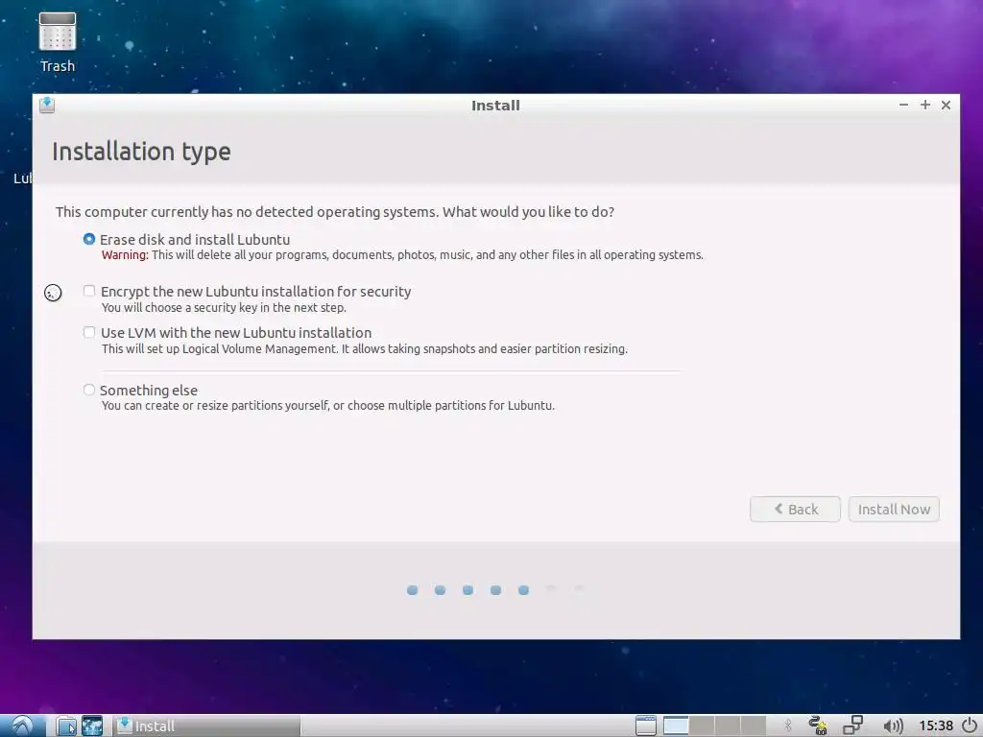Go Back to previous installer step
This screenshot has width=983, height=737.
[795, 509]
